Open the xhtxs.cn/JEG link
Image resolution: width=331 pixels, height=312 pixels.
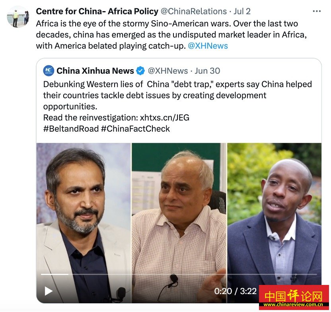(x=164, y=117)
